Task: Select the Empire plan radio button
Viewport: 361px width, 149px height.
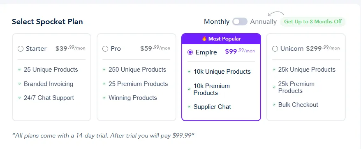Action: pyautogui.click(x=190, y=52)
